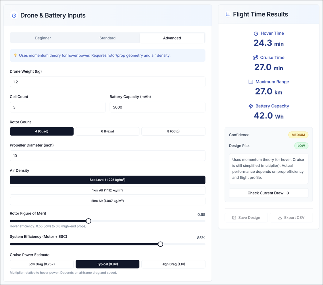Click the Battery Capacity (mAh) input field
Viewport: 323px width, 285px height.
(157, 107)
